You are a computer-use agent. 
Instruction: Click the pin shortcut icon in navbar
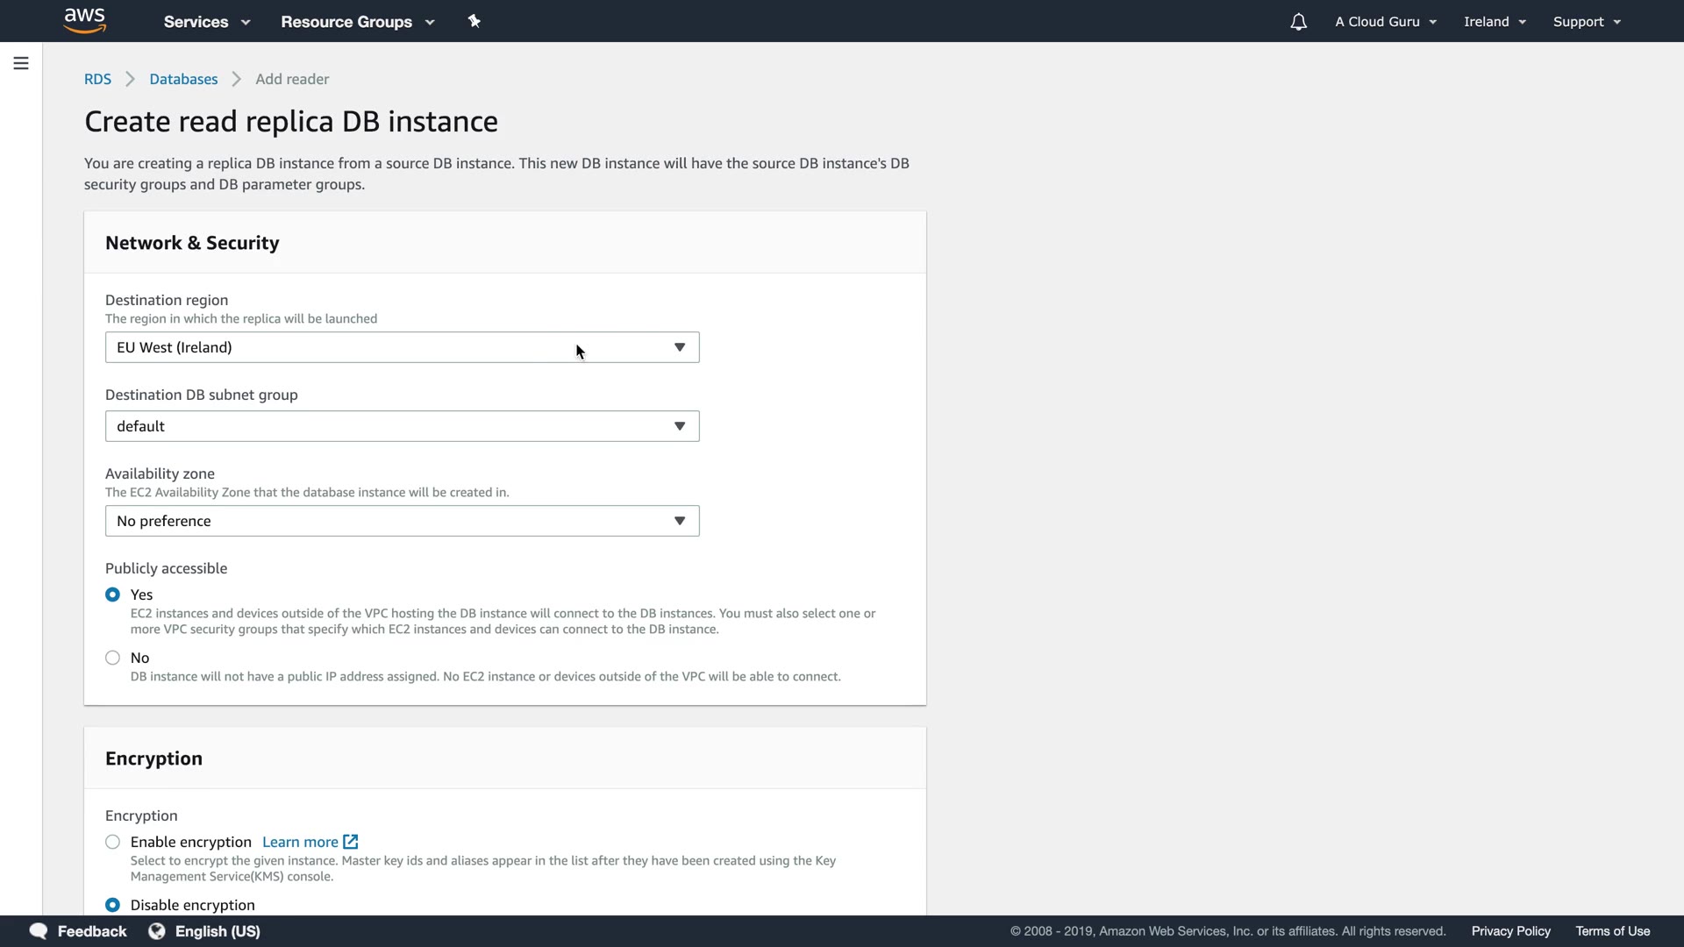click(x=474, y=21)
